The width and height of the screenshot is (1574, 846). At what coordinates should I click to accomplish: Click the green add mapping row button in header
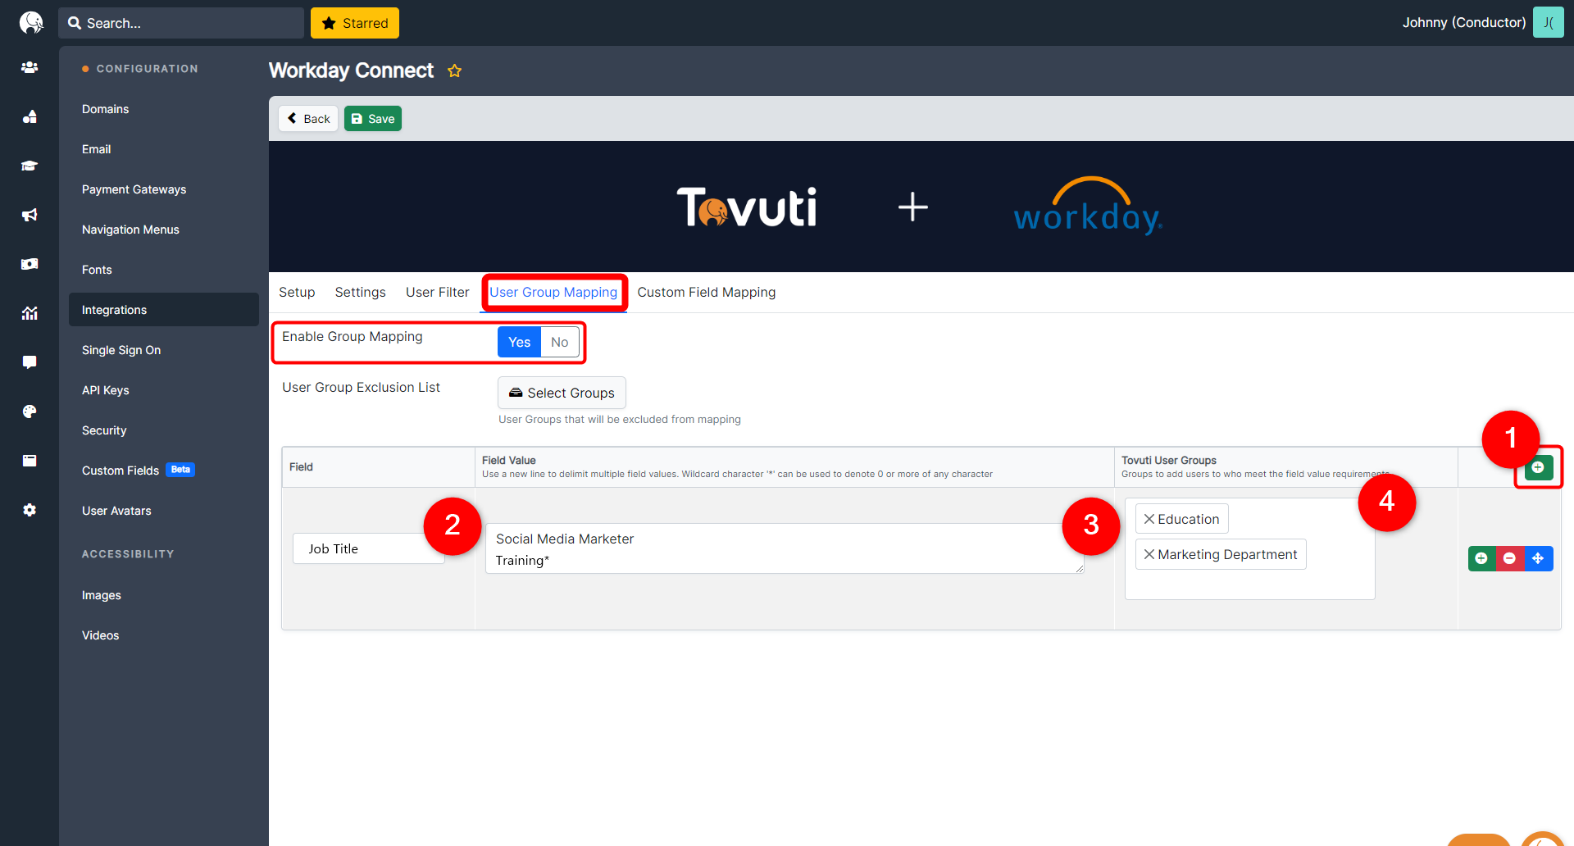pos(1538,467)
